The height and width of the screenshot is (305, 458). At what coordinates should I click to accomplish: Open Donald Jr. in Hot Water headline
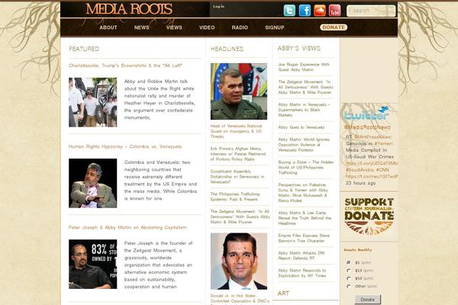pyautogui.click(x=240, y=299)
